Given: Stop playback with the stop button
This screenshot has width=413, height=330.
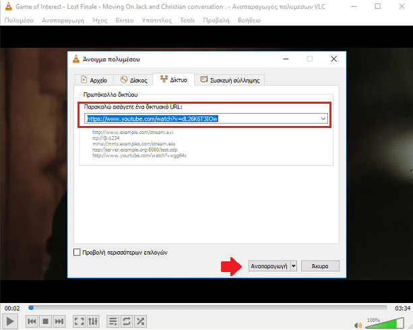Looking at the screenshot, I should [x=45, y=321].
